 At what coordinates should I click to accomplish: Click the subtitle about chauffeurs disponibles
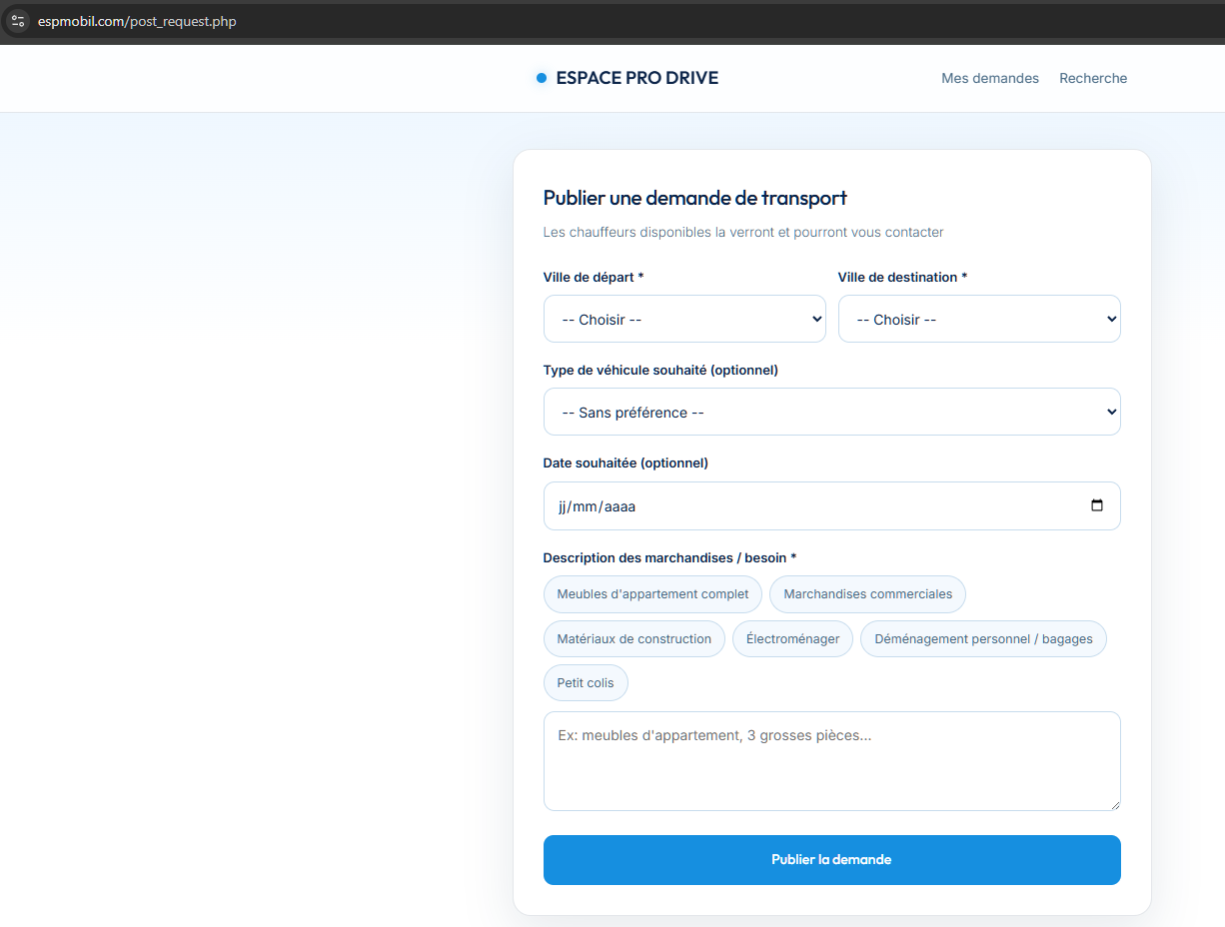coord(742,232)
